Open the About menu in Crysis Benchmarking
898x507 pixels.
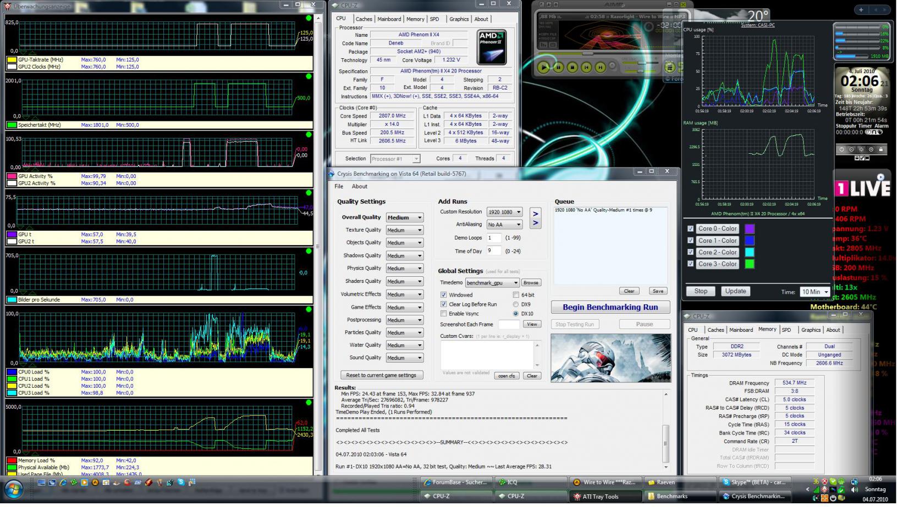click(360, 186)
